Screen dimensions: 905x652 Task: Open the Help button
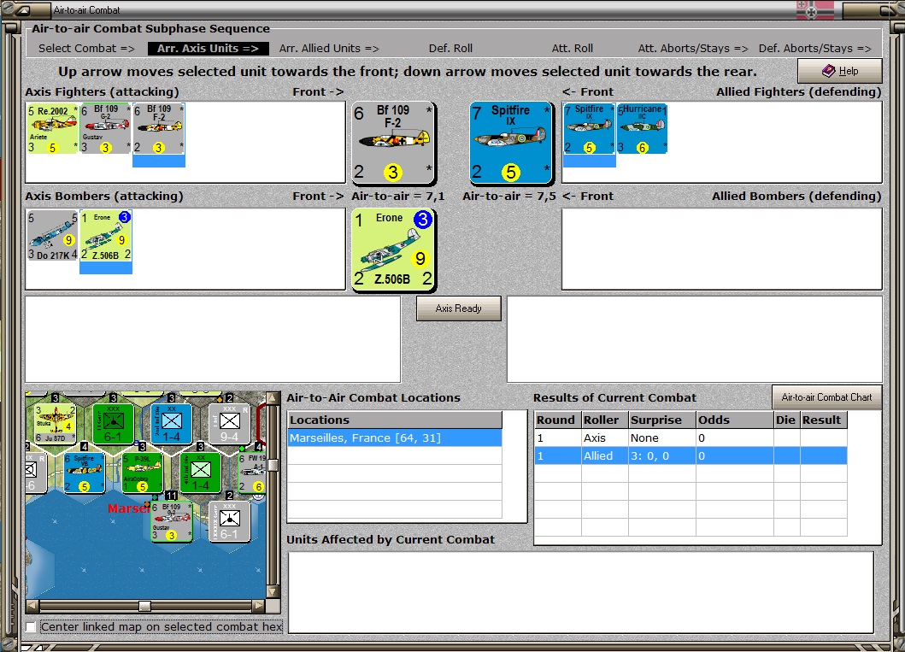coord(840,71)
